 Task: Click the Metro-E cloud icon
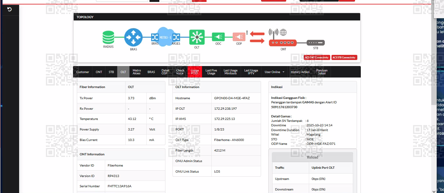click(x=165, y=37)
